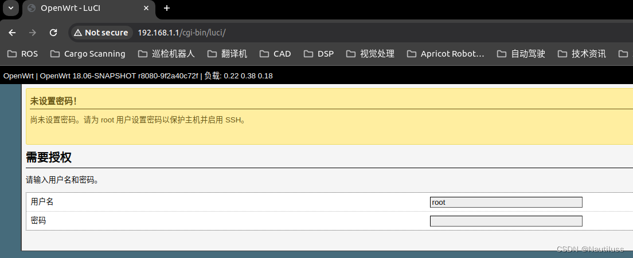Close the OpenWrt - LuCI tab
633x258 pixels.
point(146,8)
